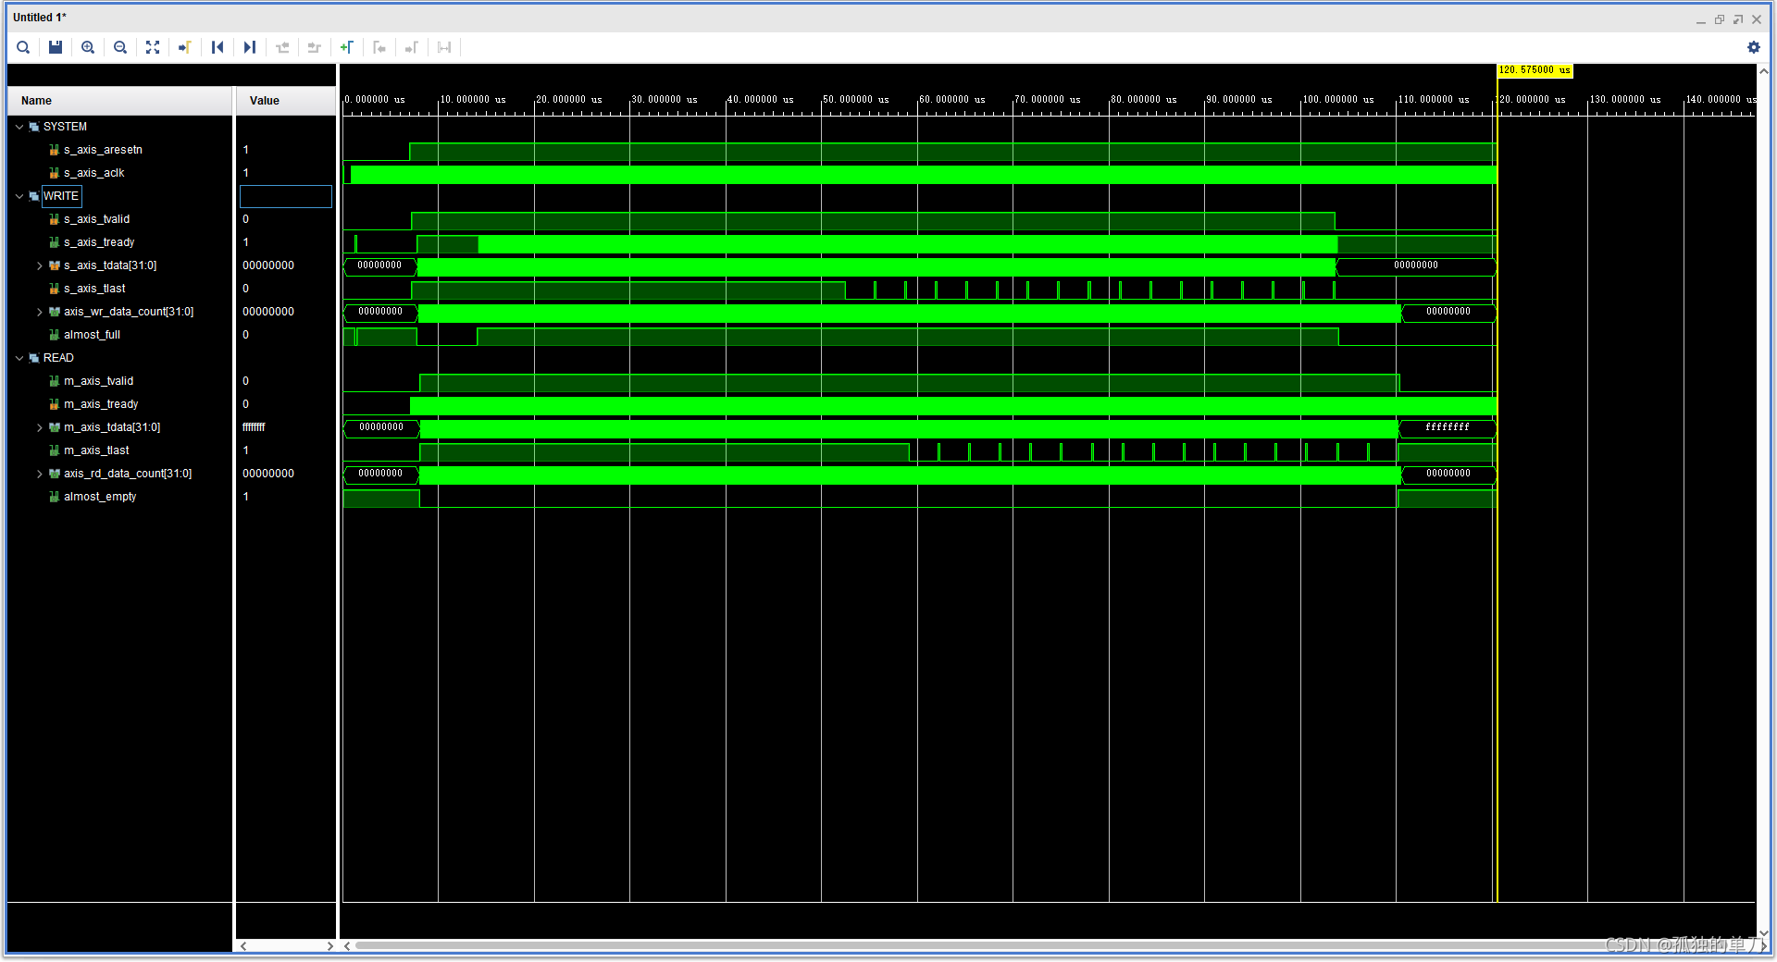1777x962 pixels.
Task: Save the waveform configuration
Action: pyautogui.click(x=56, y=47)
